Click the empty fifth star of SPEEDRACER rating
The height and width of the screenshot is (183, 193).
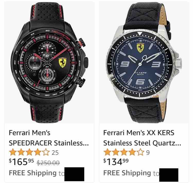click(46, 152)
